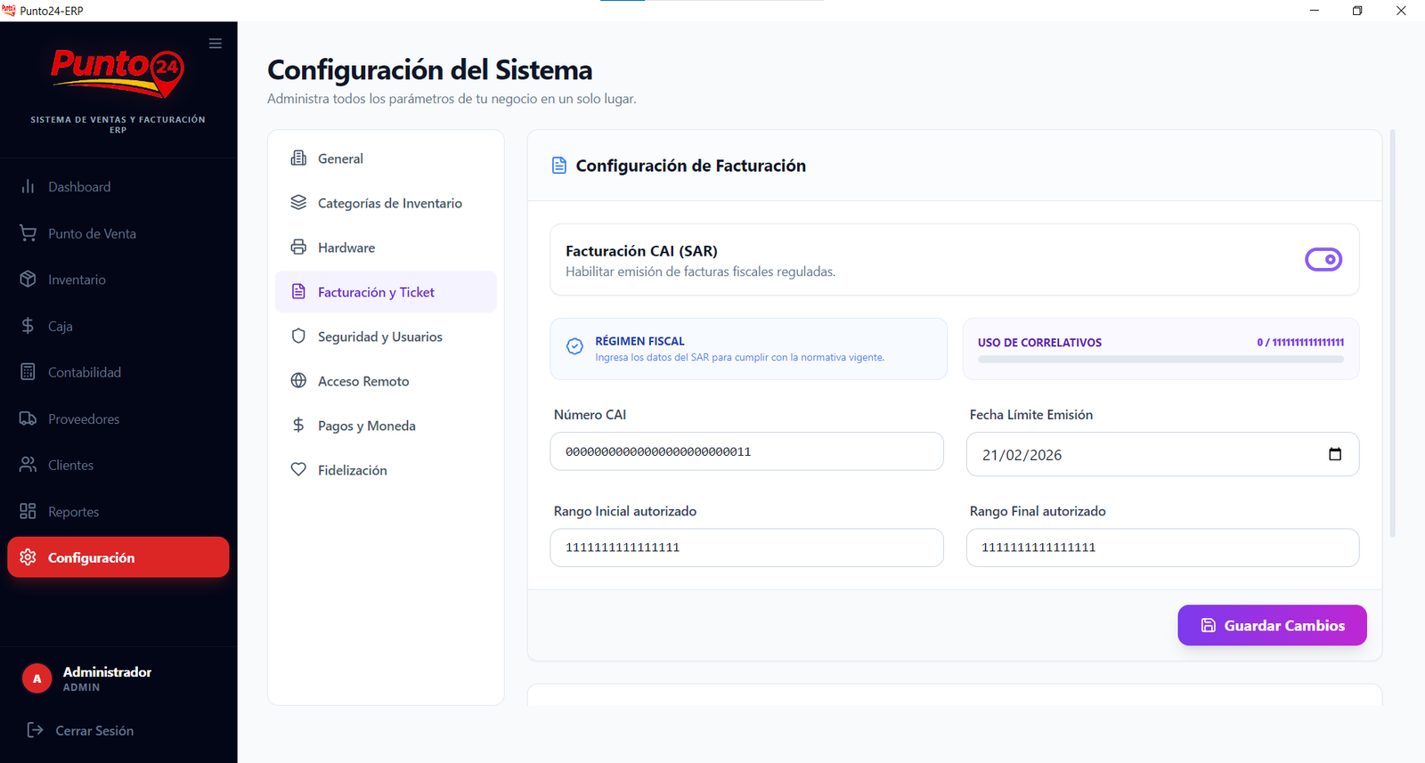Image resolution: width=1425 pixels, height=763 pixels.
Task: Click the Clientes sidebar label
Action: coord(70,465)
